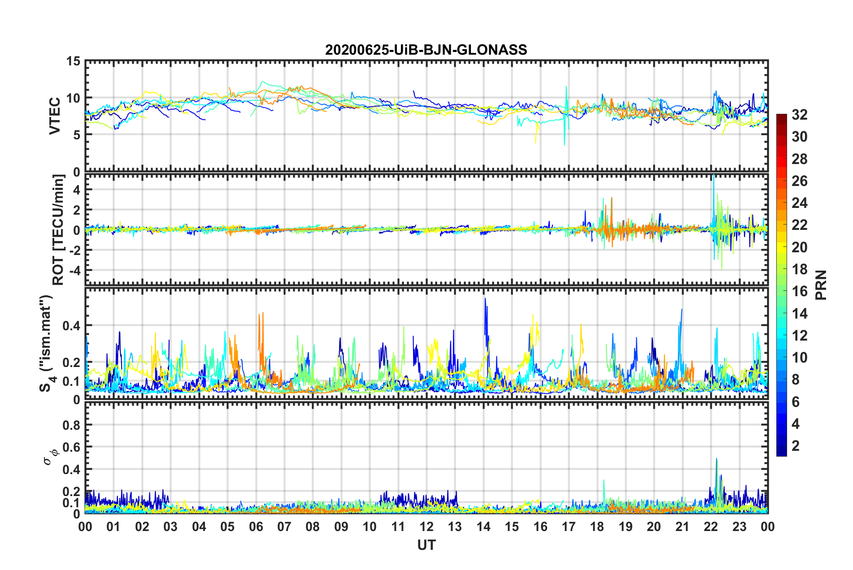Click PRN colorbar tick label 10
Viewport: 853px width, 570px height.
799,358
